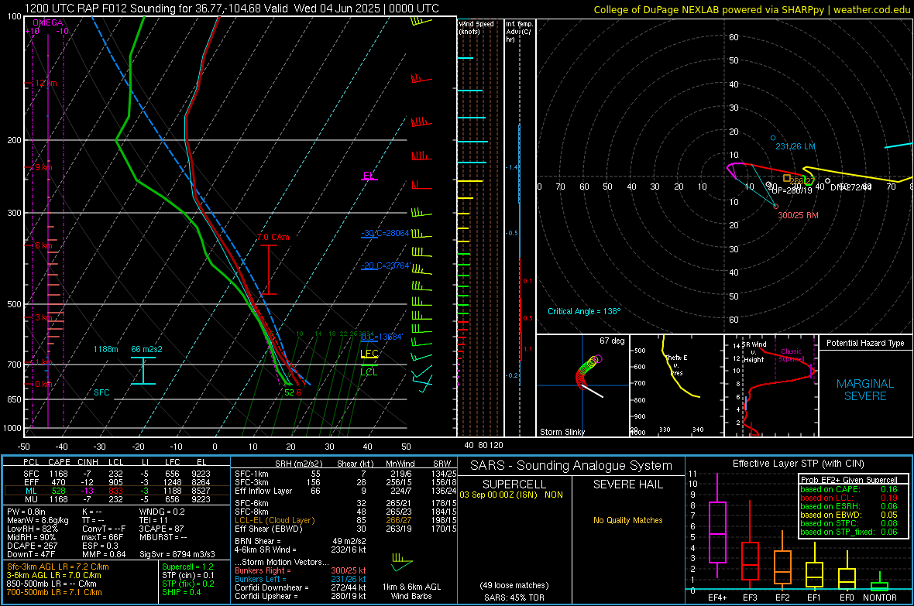The image size is (914, 606).
Task: Click the 'MARGINAL SEVERE' hazard type text
Action: [x=865, y=390]
